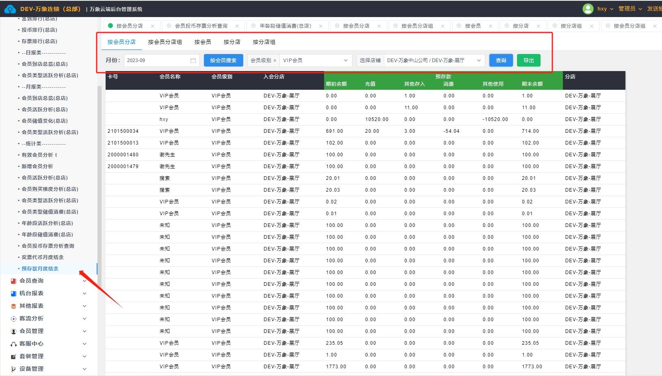Click the 设备管理 sidebar icon
Image resolution: width=662 pixels, height=376 pixels.
point(13,369)
